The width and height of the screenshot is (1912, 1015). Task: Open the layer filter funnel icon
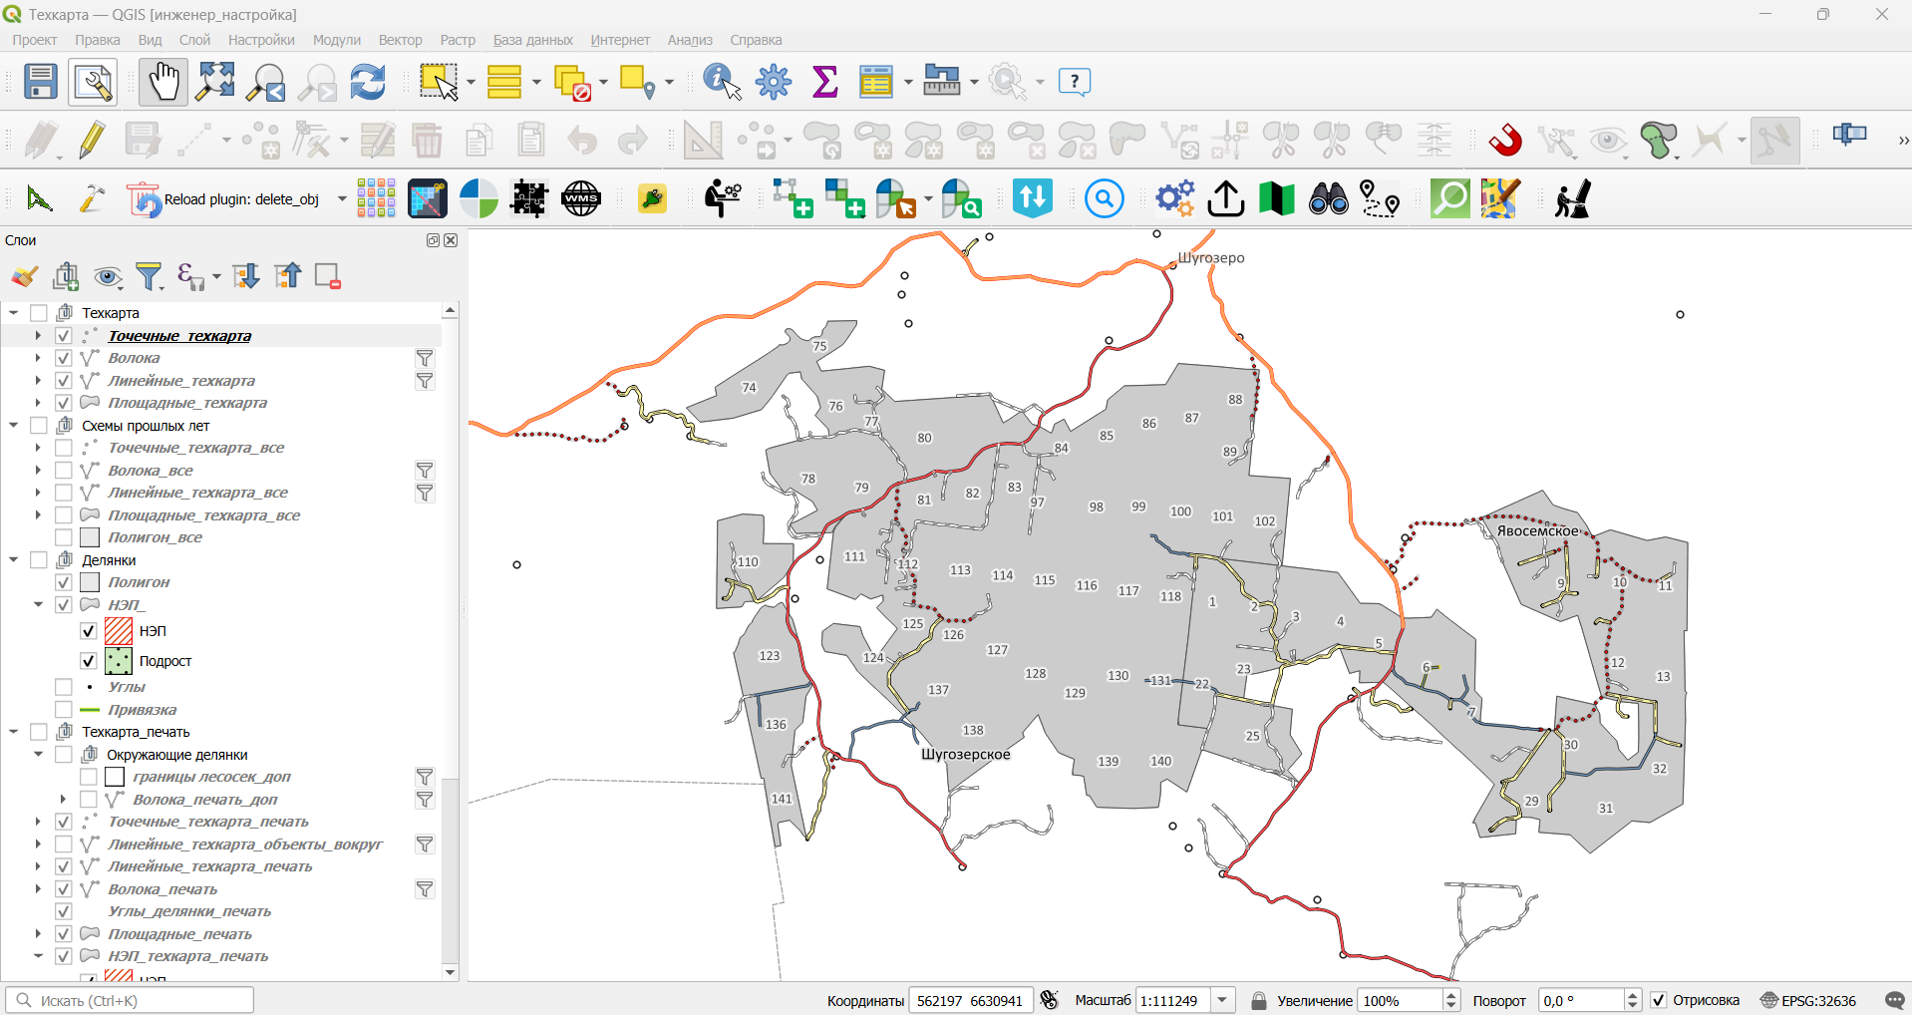pos(150,276)
